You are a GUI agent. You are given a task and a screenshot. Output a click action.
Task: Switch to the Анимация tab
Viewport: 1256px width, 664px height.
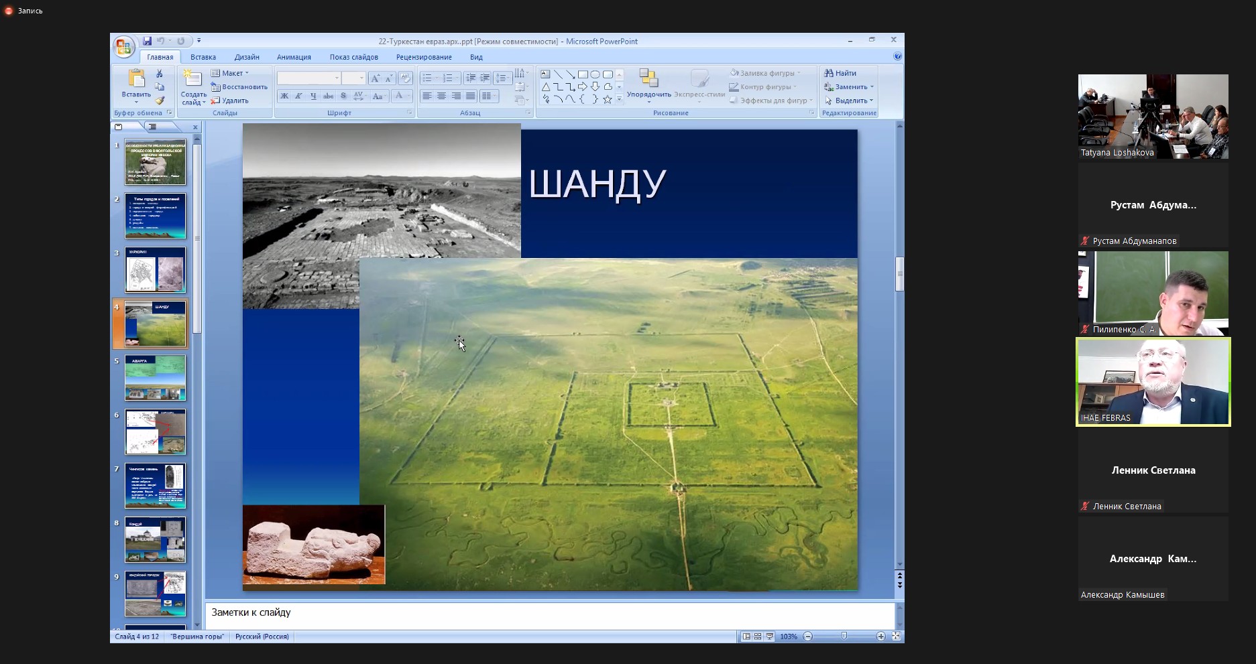tap(294, 57)
